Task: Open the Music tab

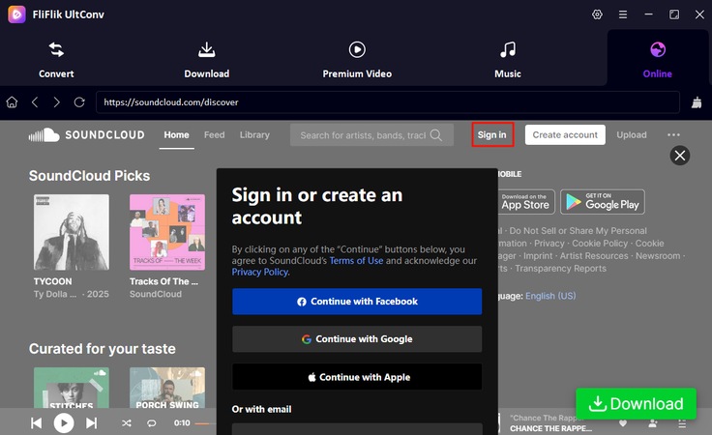Action: point(508,60)
